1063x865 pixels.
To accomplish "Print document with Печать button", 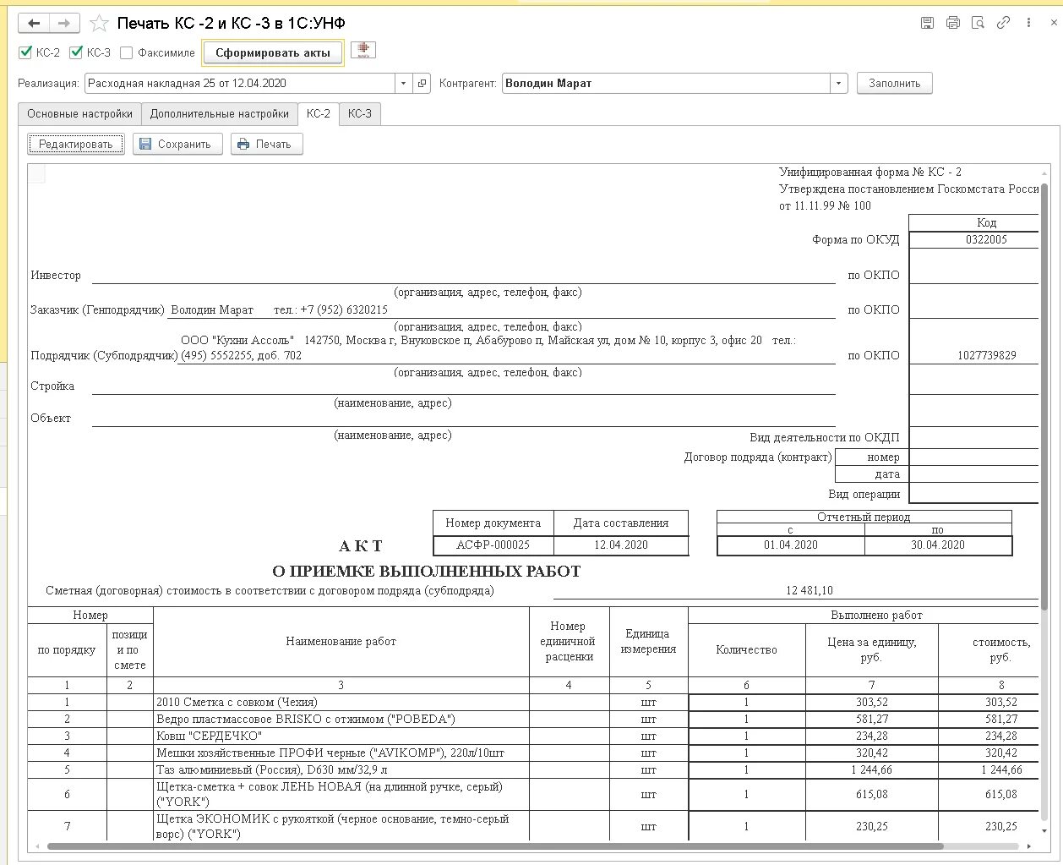I will [266, 144].
